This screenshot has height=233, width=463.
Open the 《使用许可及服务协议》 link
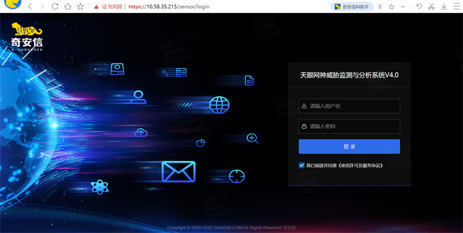360,165
